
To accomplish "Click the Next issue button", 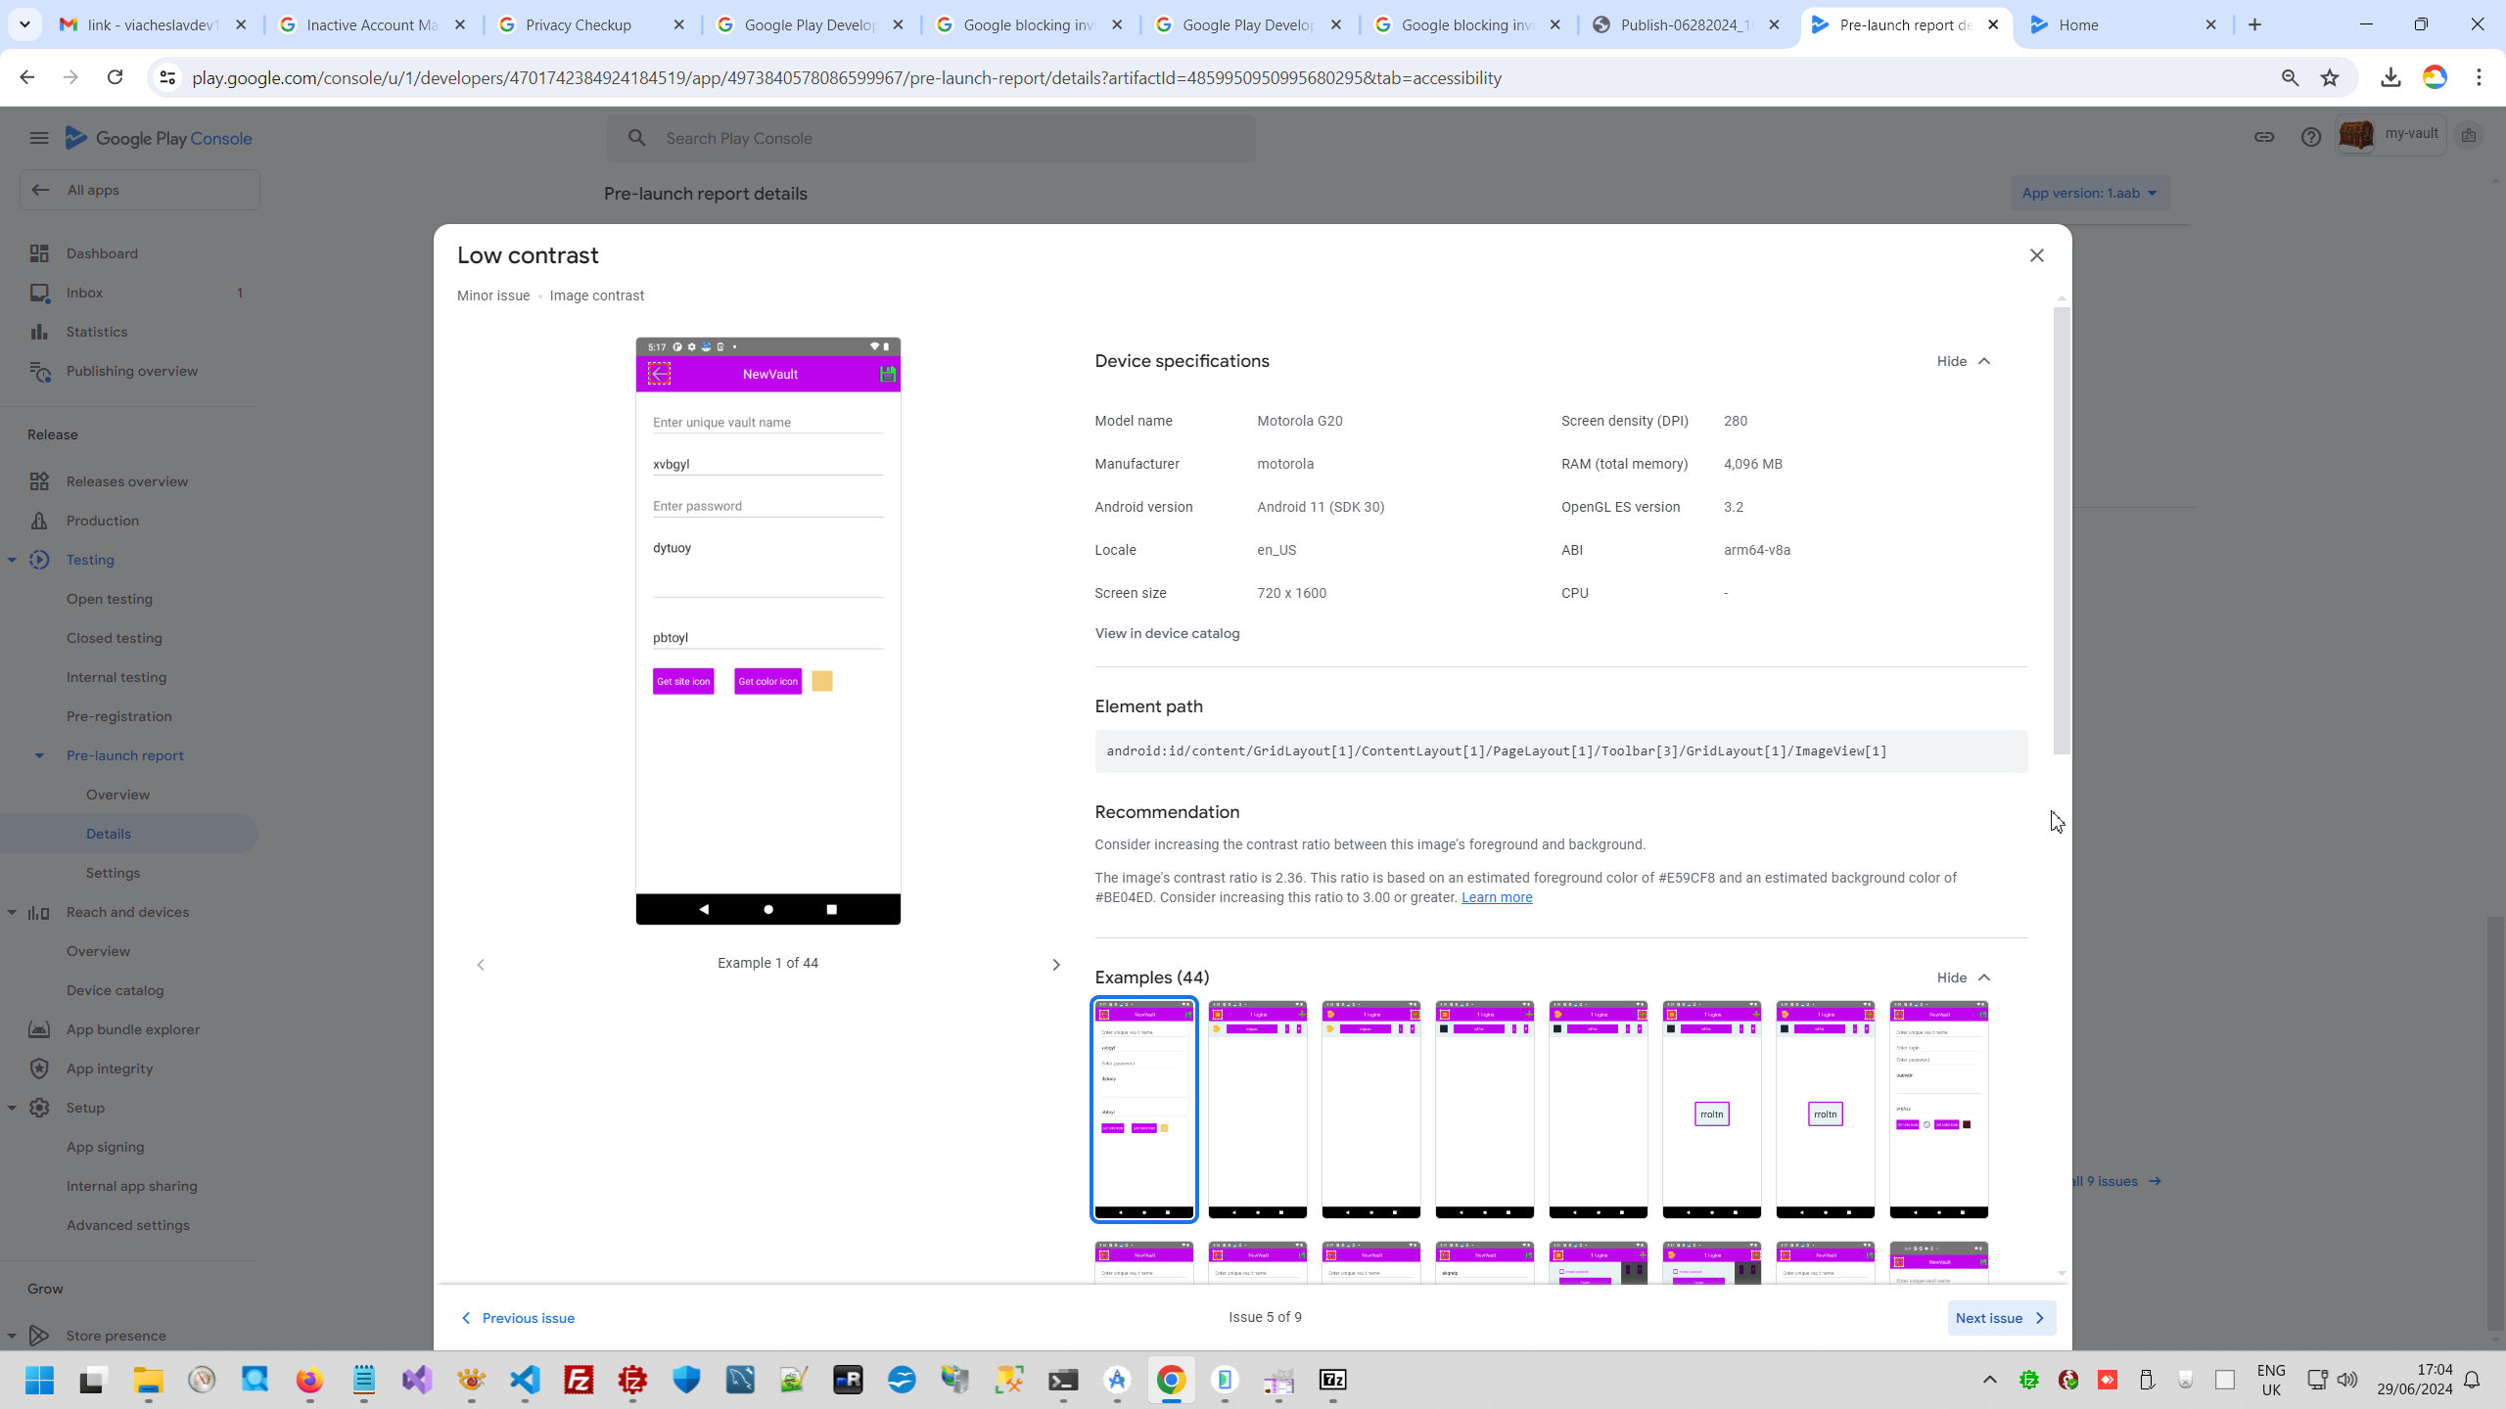I will [x=2000, y=1318].
